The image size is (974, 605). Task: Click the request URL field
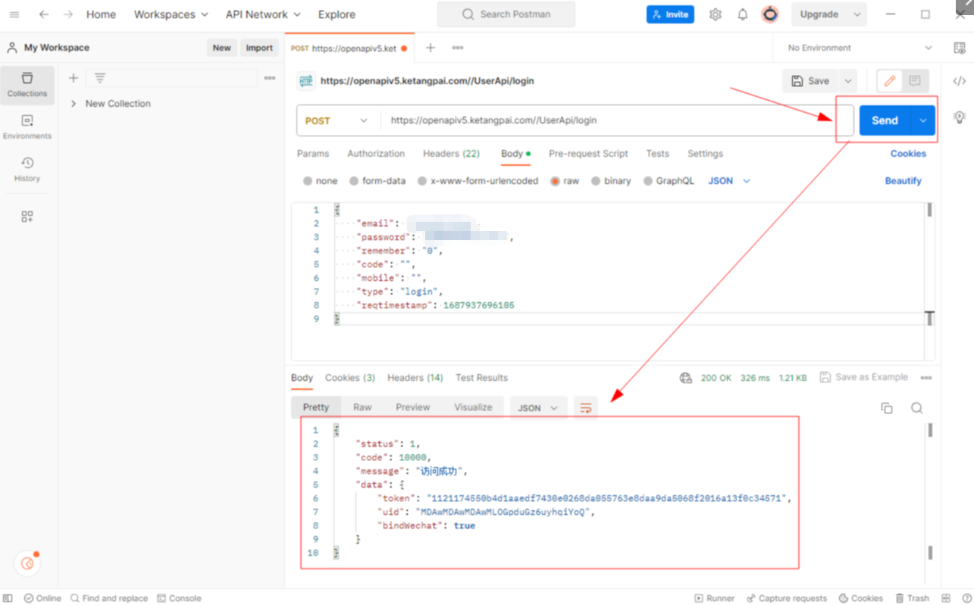tap(616, 120)
